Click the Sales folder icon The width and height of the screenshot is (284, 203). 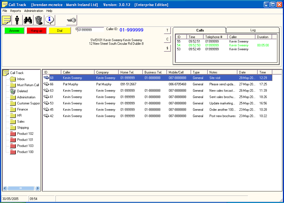[x=13, y=122]
